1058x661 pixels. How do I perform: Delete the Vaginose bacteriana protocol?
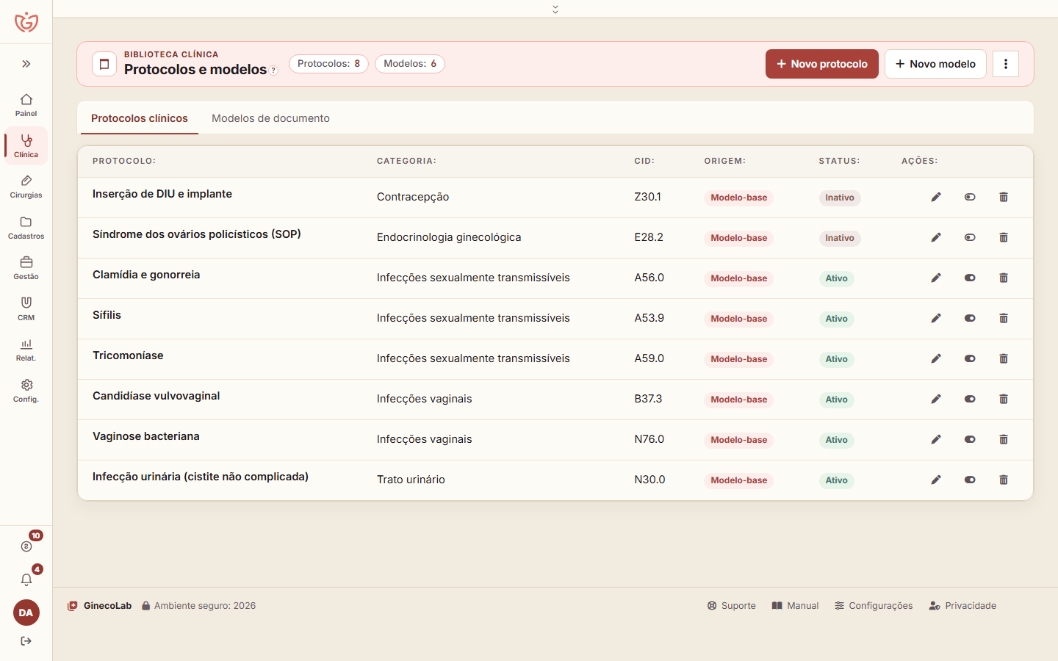(1004, 439)
